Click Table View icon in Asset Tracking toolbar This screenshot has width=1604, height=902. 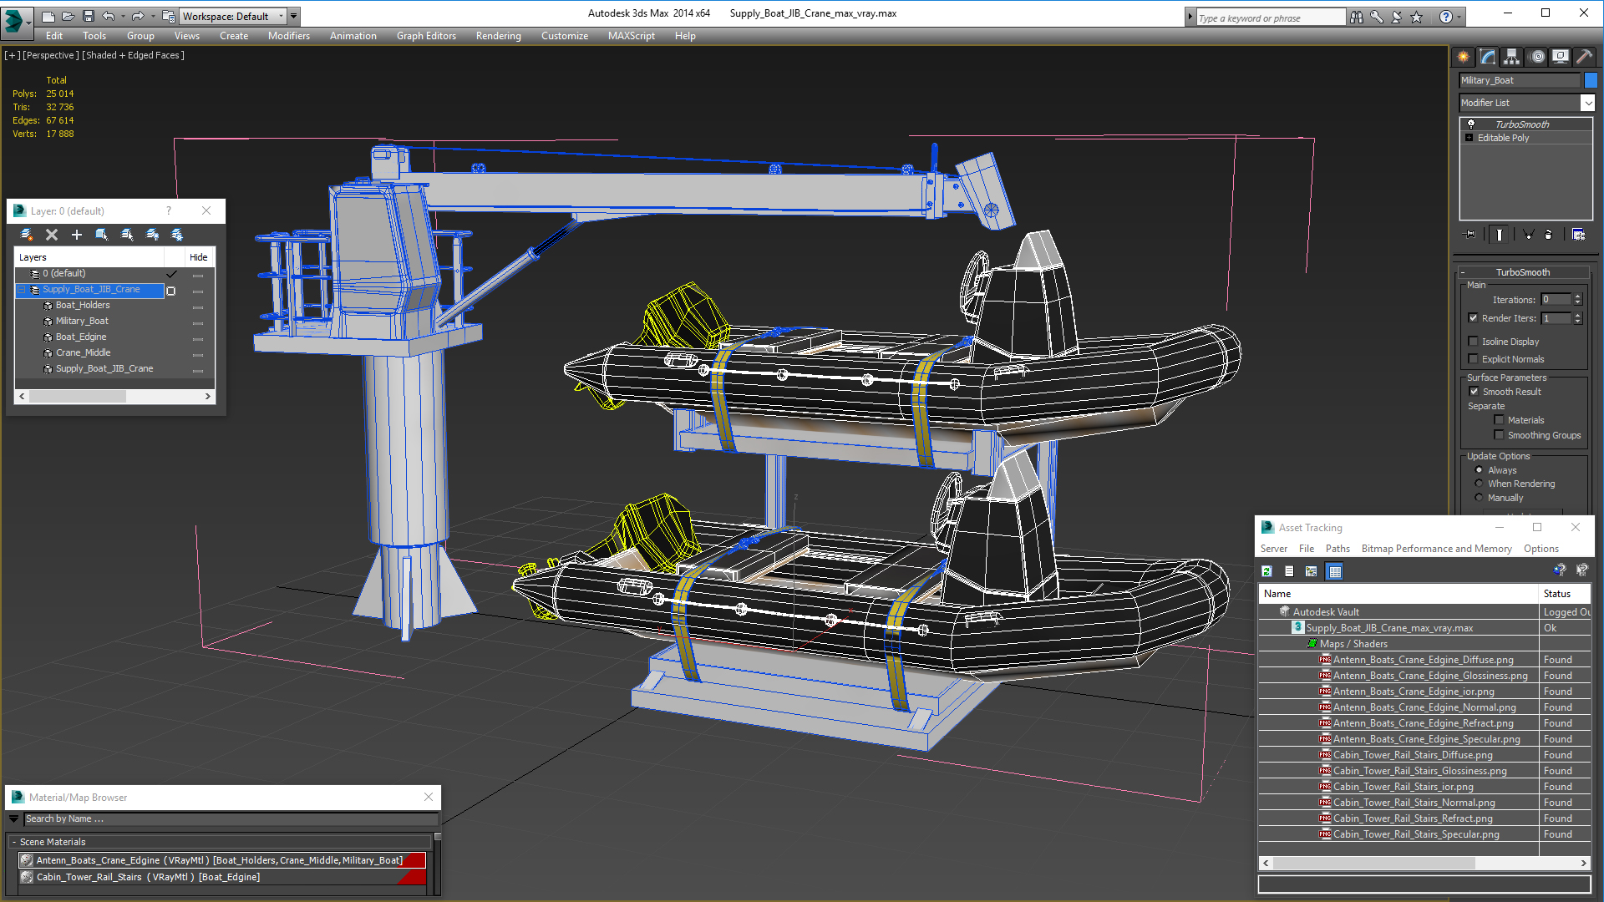click(1335, 571)
